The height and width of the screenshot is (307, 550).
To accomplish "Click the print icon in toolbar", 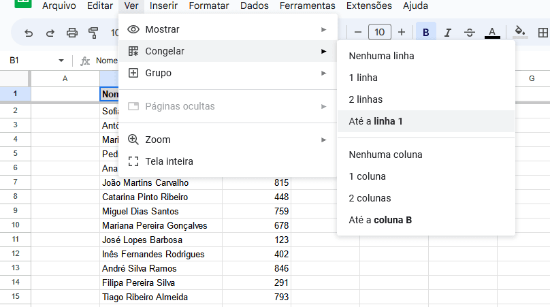I will tap(72, 32).
